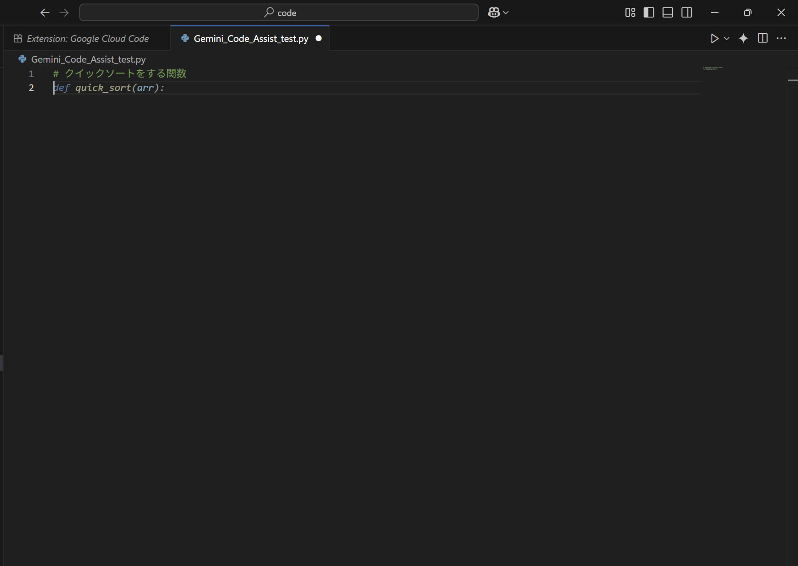
Task: Click the Python icon on the active tab
Action: [x=185, y=38]
